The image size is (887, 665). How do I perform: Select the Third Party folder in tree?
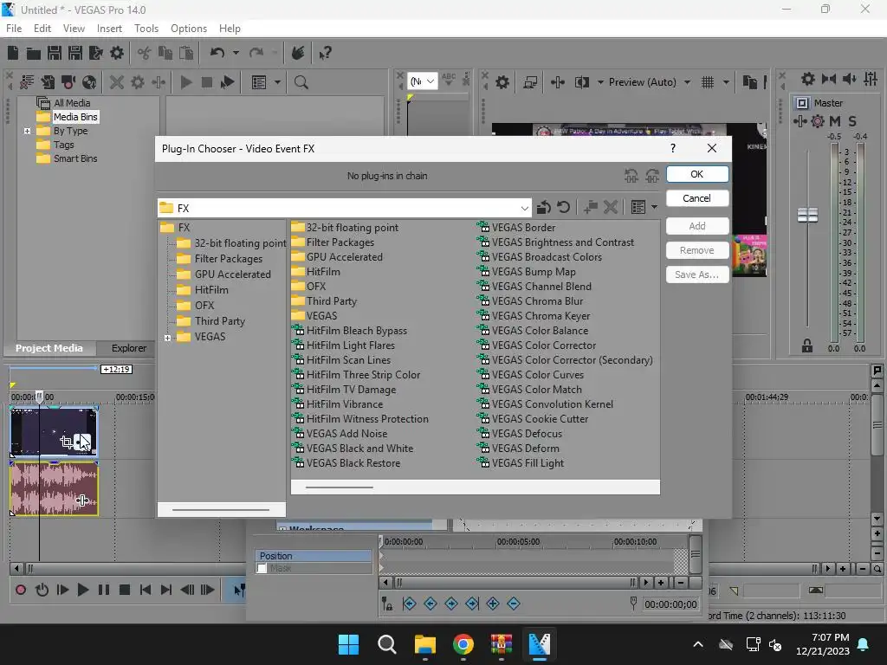coord(219,321)
